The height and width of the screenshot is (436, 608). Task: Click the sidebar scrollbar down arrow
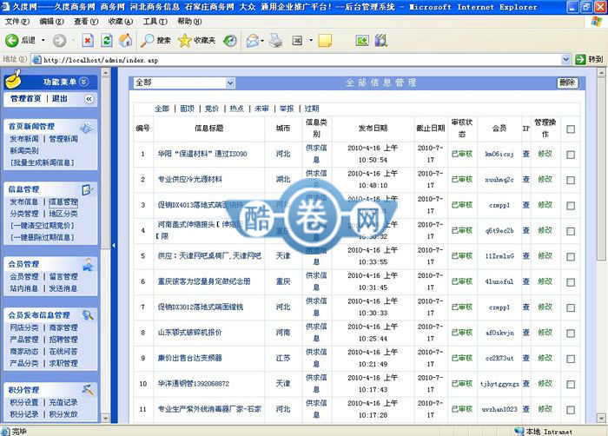(105, 418)
